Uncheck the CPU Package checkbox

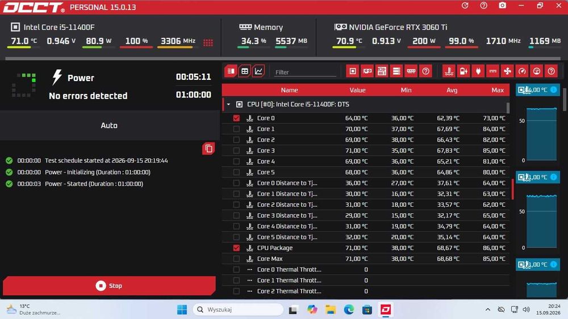236,248
